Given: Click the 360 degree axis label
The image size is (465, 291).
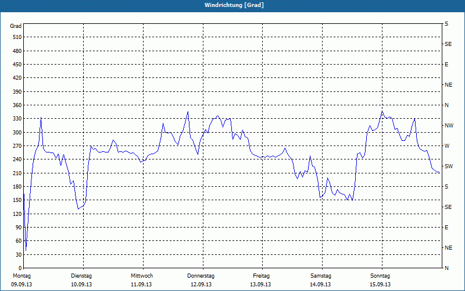Looking at the screenshot, I should tap(17, 105).
